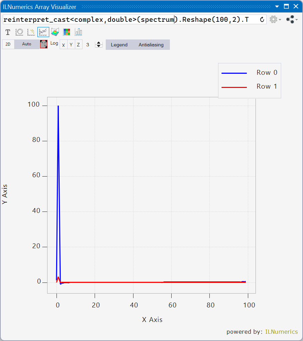Select the image/color map plot icon

(x=67, y=32)
